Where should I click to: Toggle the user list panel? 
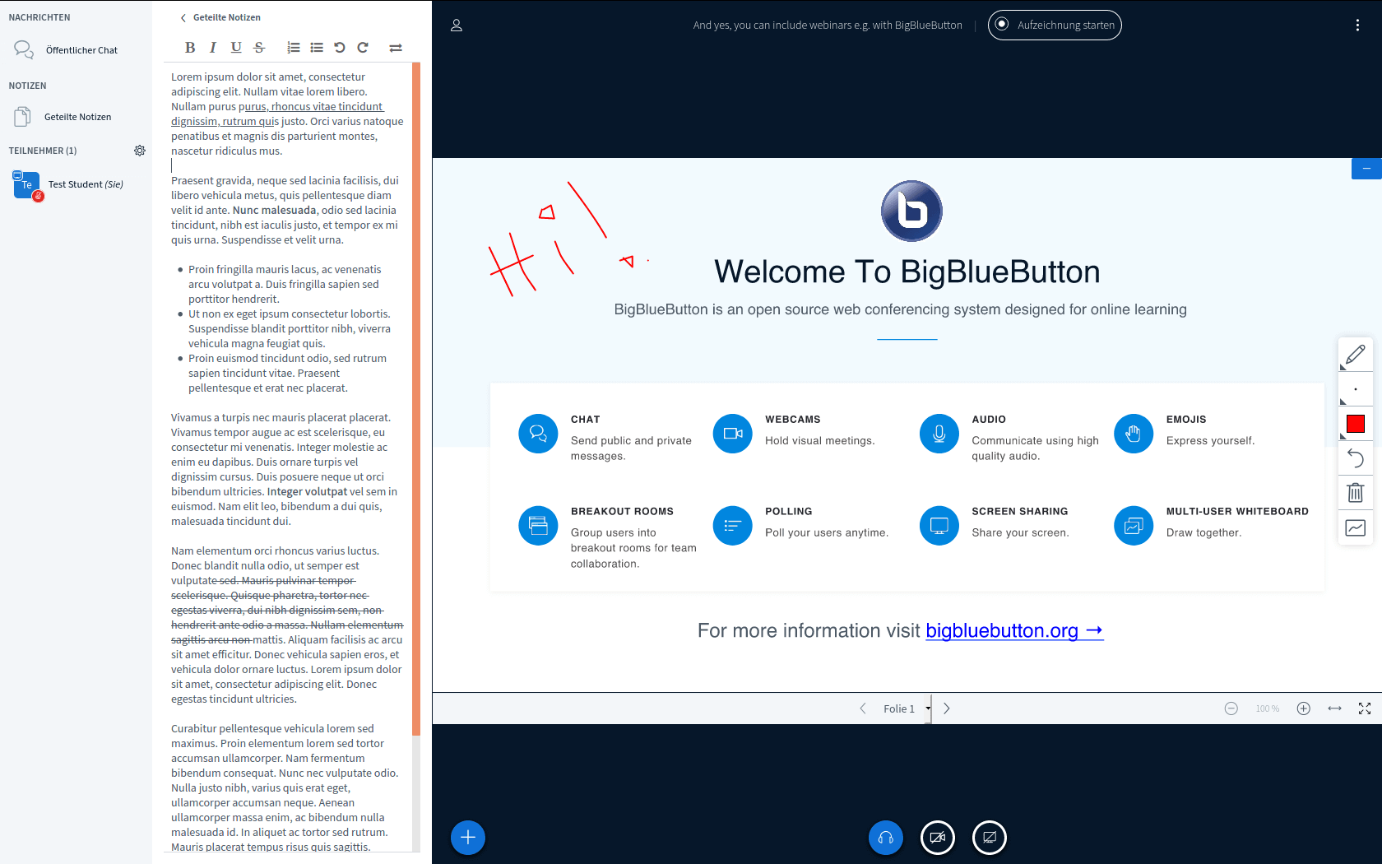(457, 26)
